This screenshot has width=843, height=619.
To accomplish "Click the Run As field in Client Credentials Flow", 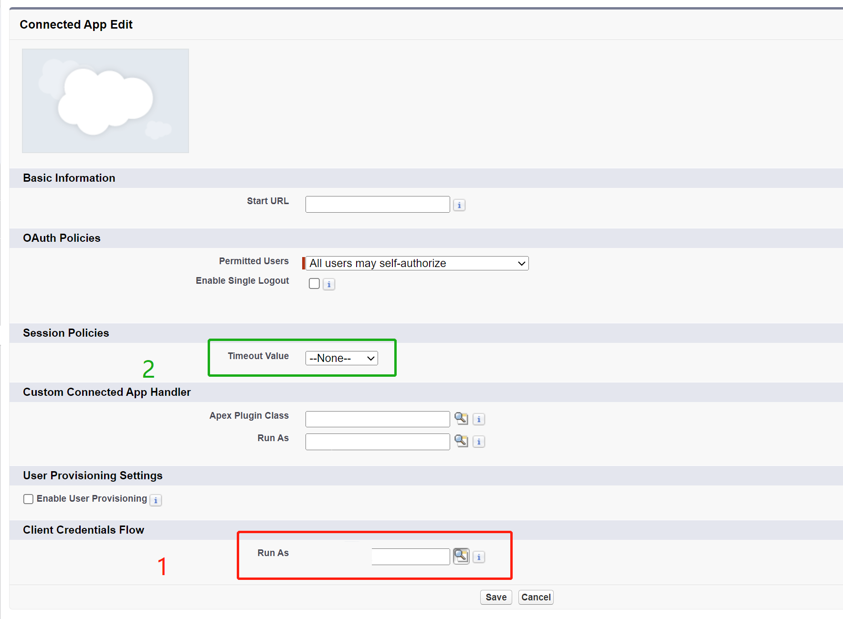I will 410,556.
